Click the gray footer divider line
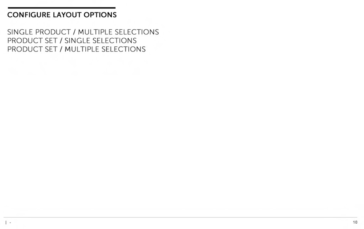 pos(180,217)
